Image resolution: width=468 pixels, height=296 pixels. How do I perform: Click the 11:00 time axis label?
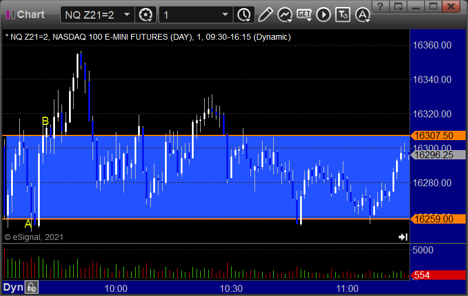(x=347, y=288)
